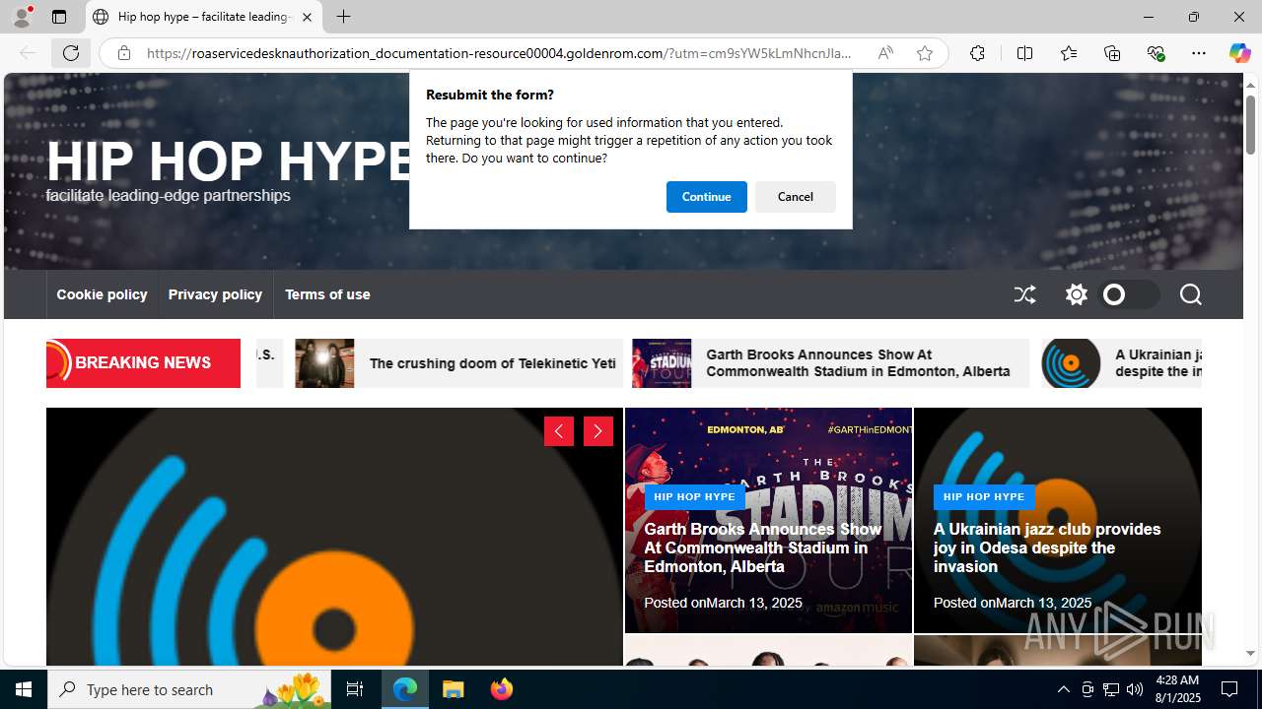Open split screen icon in toolbar
Image resolution: width=1262 pixels, height=709 pixels.
point(1024,53)
